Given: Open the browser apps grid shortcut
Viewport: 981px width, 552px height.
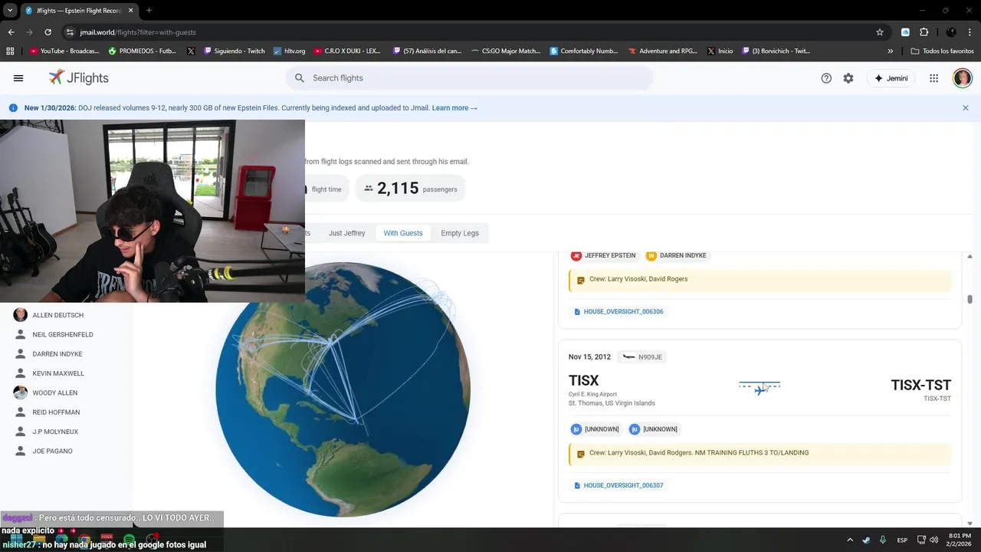Looking at the screenshot, I should coord(10,51).
